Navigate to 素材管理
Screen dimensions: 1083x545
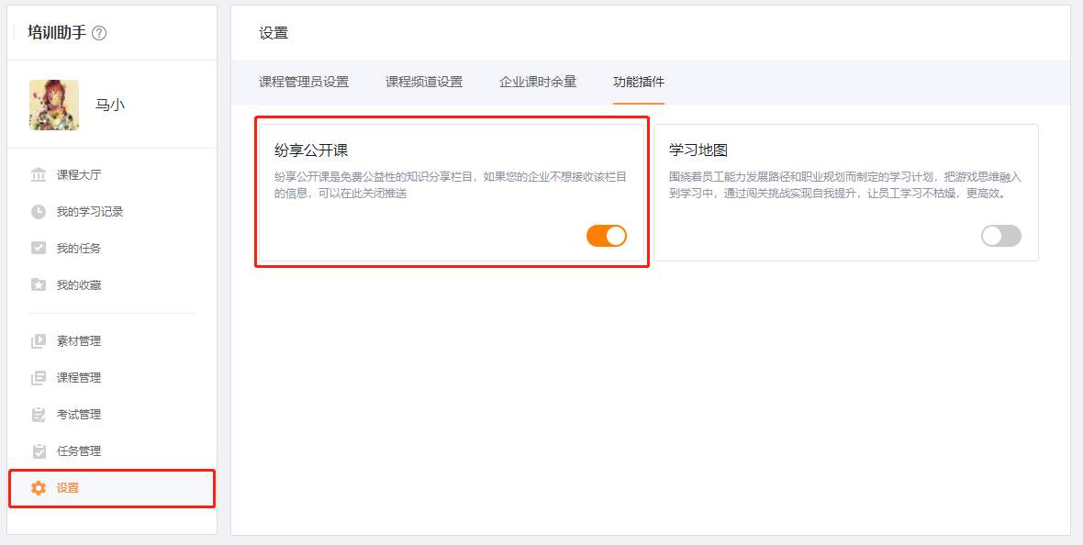tap(79, 341)
